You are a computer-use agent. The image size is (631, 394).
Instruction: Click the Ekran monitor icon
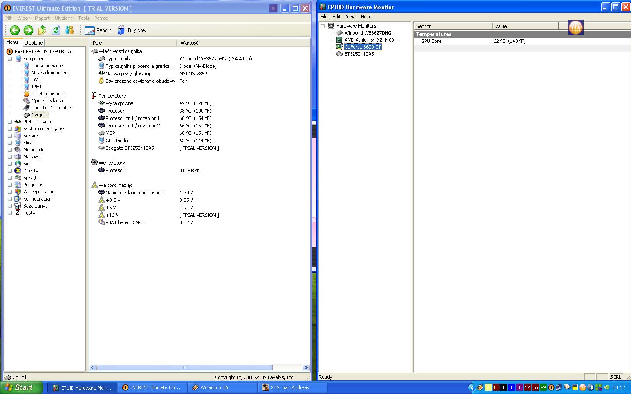(18, 143)
